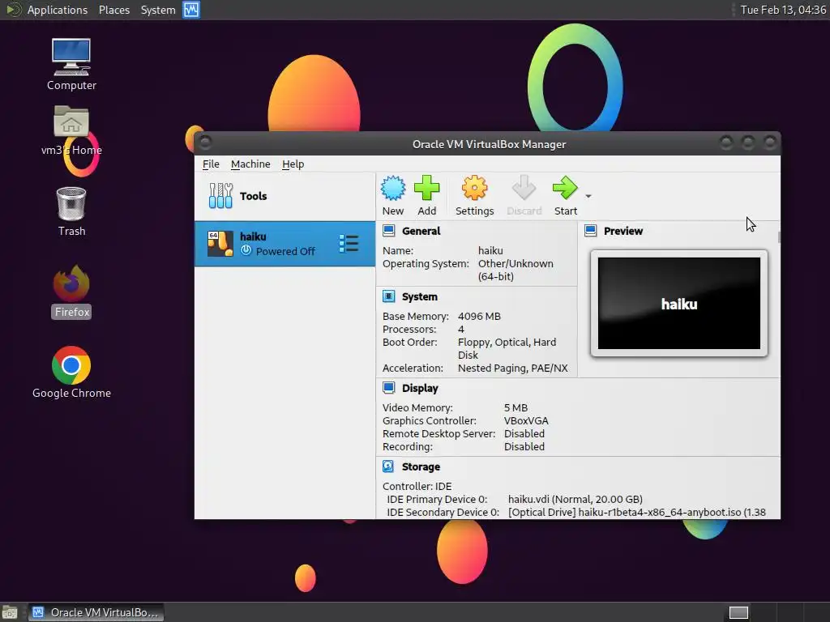This screenshot has width=830, height=622.
Task: Click the VBoxVGA graphics controller value
Action: click(x=526, y=421)
